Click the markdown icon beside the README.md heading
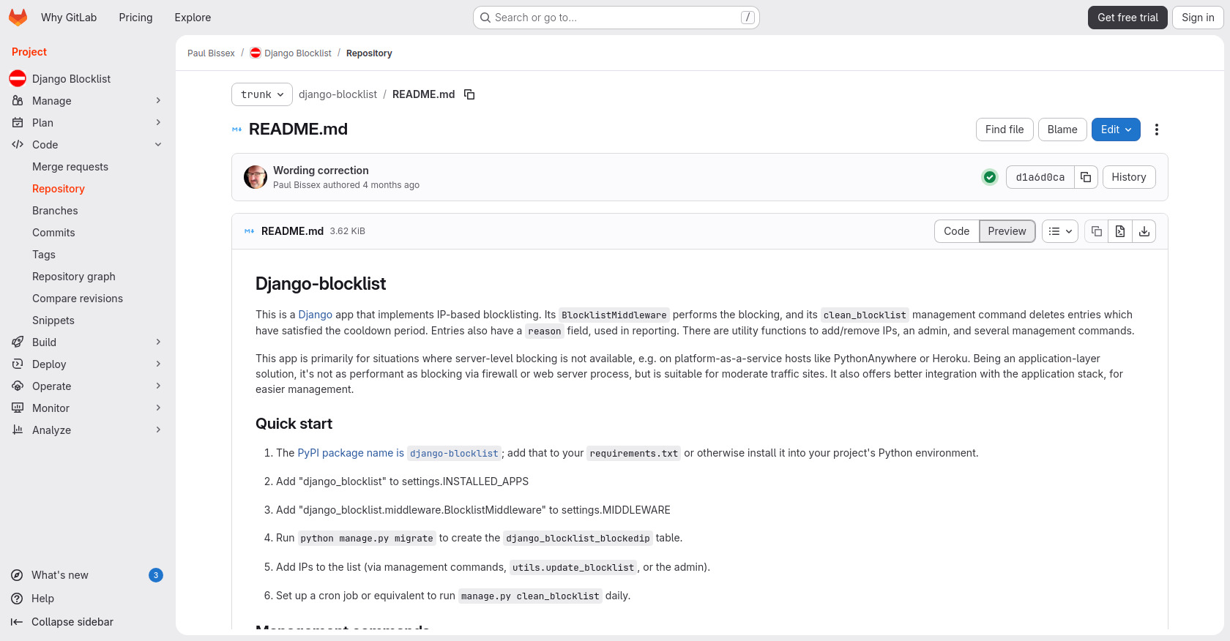This screenshot has width=1230, height=641. click(x=237, y=130)
